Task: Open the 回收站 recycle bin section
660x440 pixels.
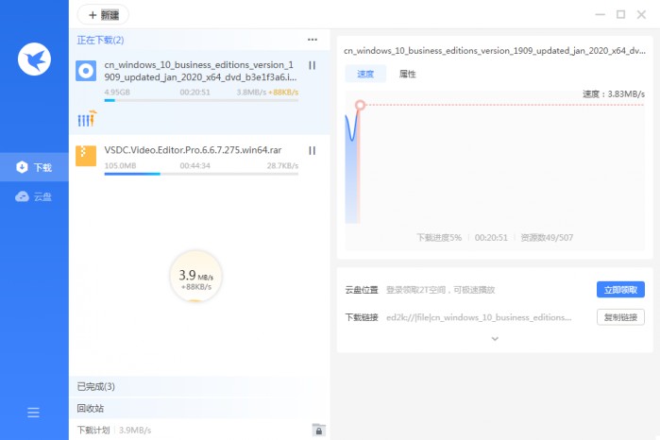Action: point(199,408)
